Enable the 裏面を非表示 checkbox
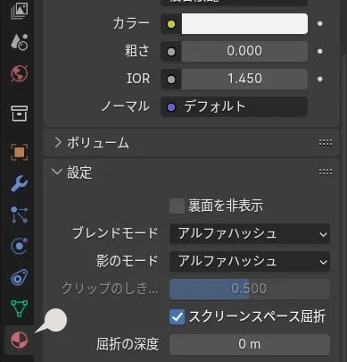 point(177,206)
